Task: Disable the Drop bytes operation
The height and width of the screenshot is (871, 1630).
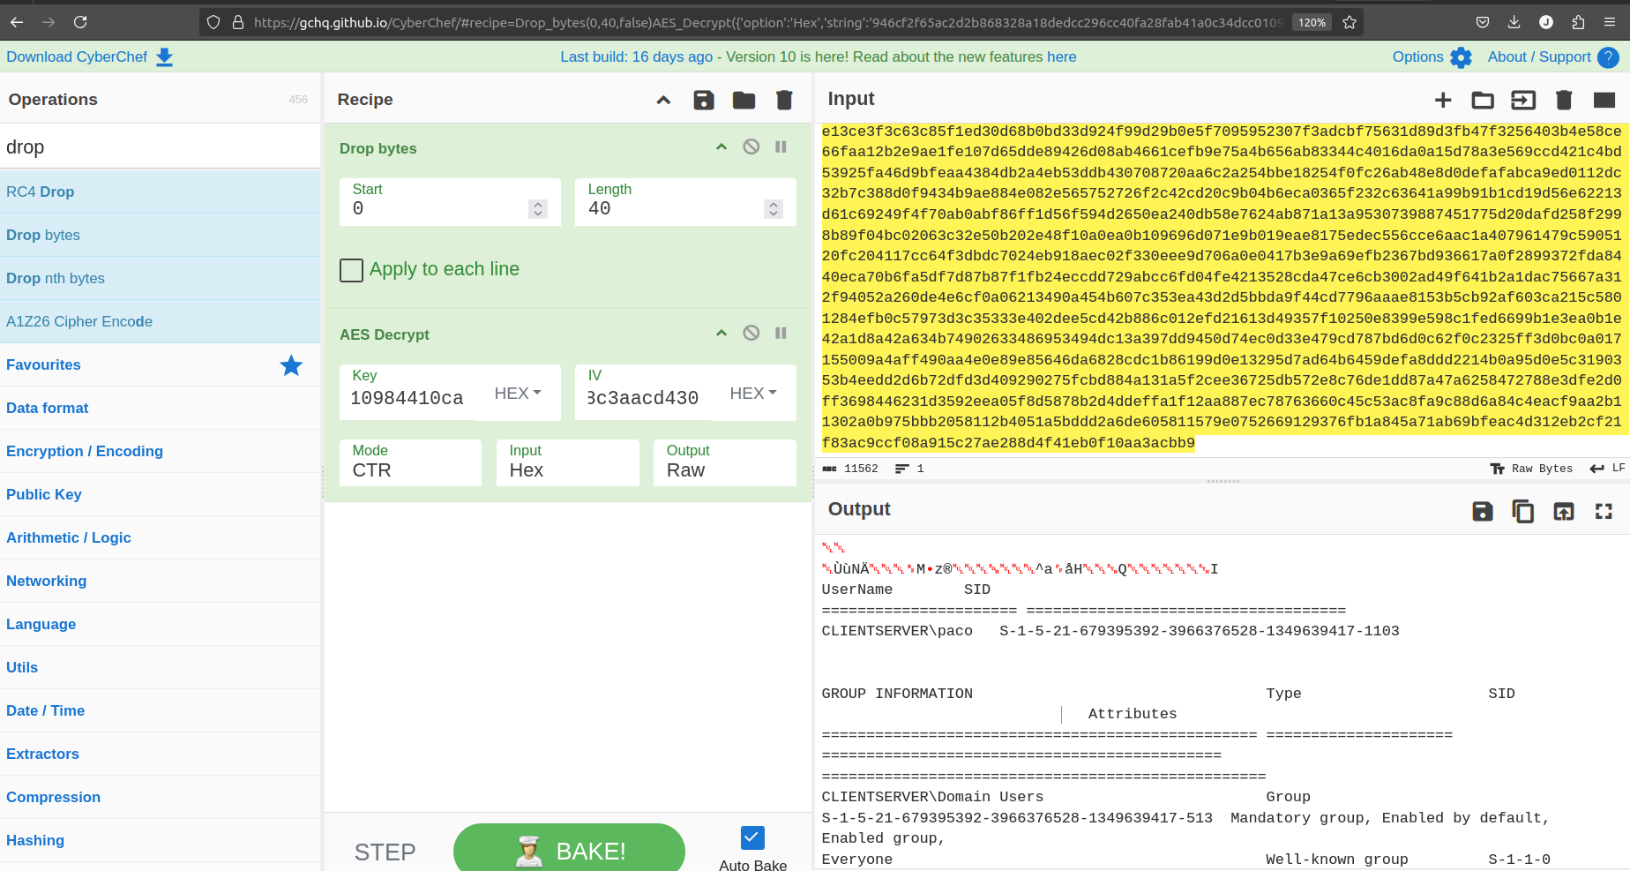Action: tap(751, 147)
